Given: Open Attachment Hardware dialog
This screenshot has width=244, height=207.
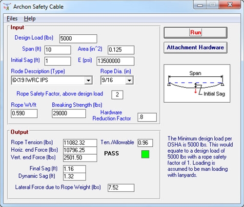Looking at the screenshot, I should tap(195, 47).
